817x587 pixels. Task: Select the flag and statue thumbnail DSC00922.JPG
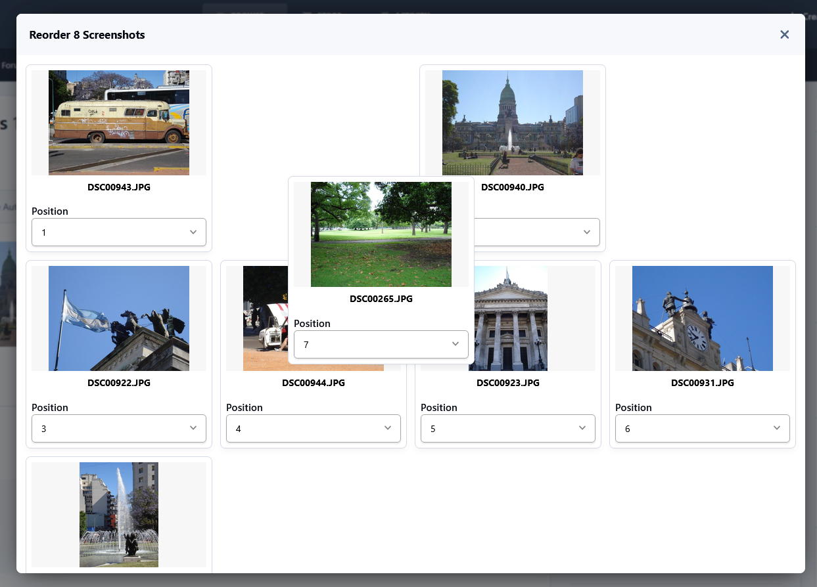point(119,318)
